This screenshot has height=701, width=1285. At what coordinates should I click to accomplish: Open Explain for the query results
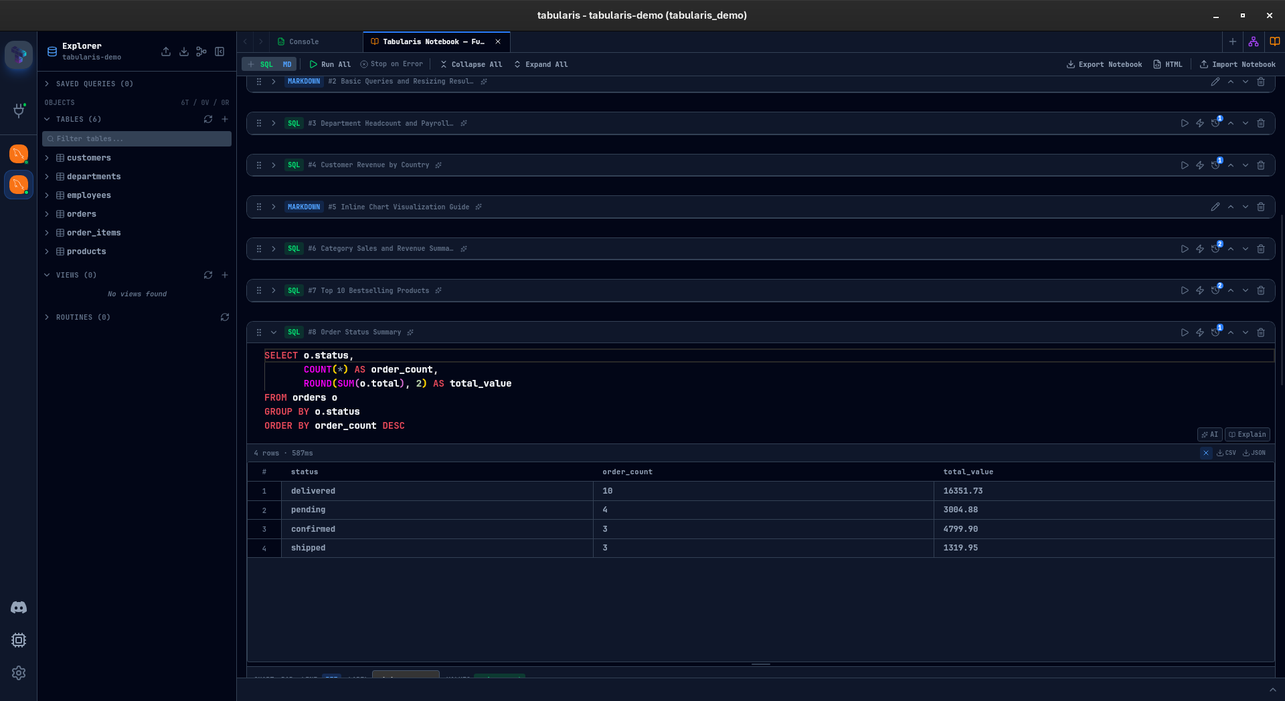[x=1246, y=434]
